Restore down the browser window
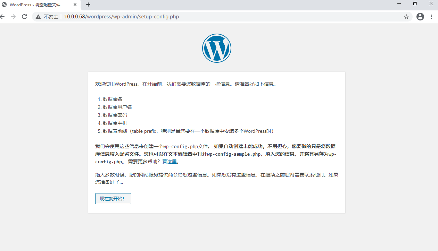This screenshot has height=251, width=438. click(x=415, y=3)
